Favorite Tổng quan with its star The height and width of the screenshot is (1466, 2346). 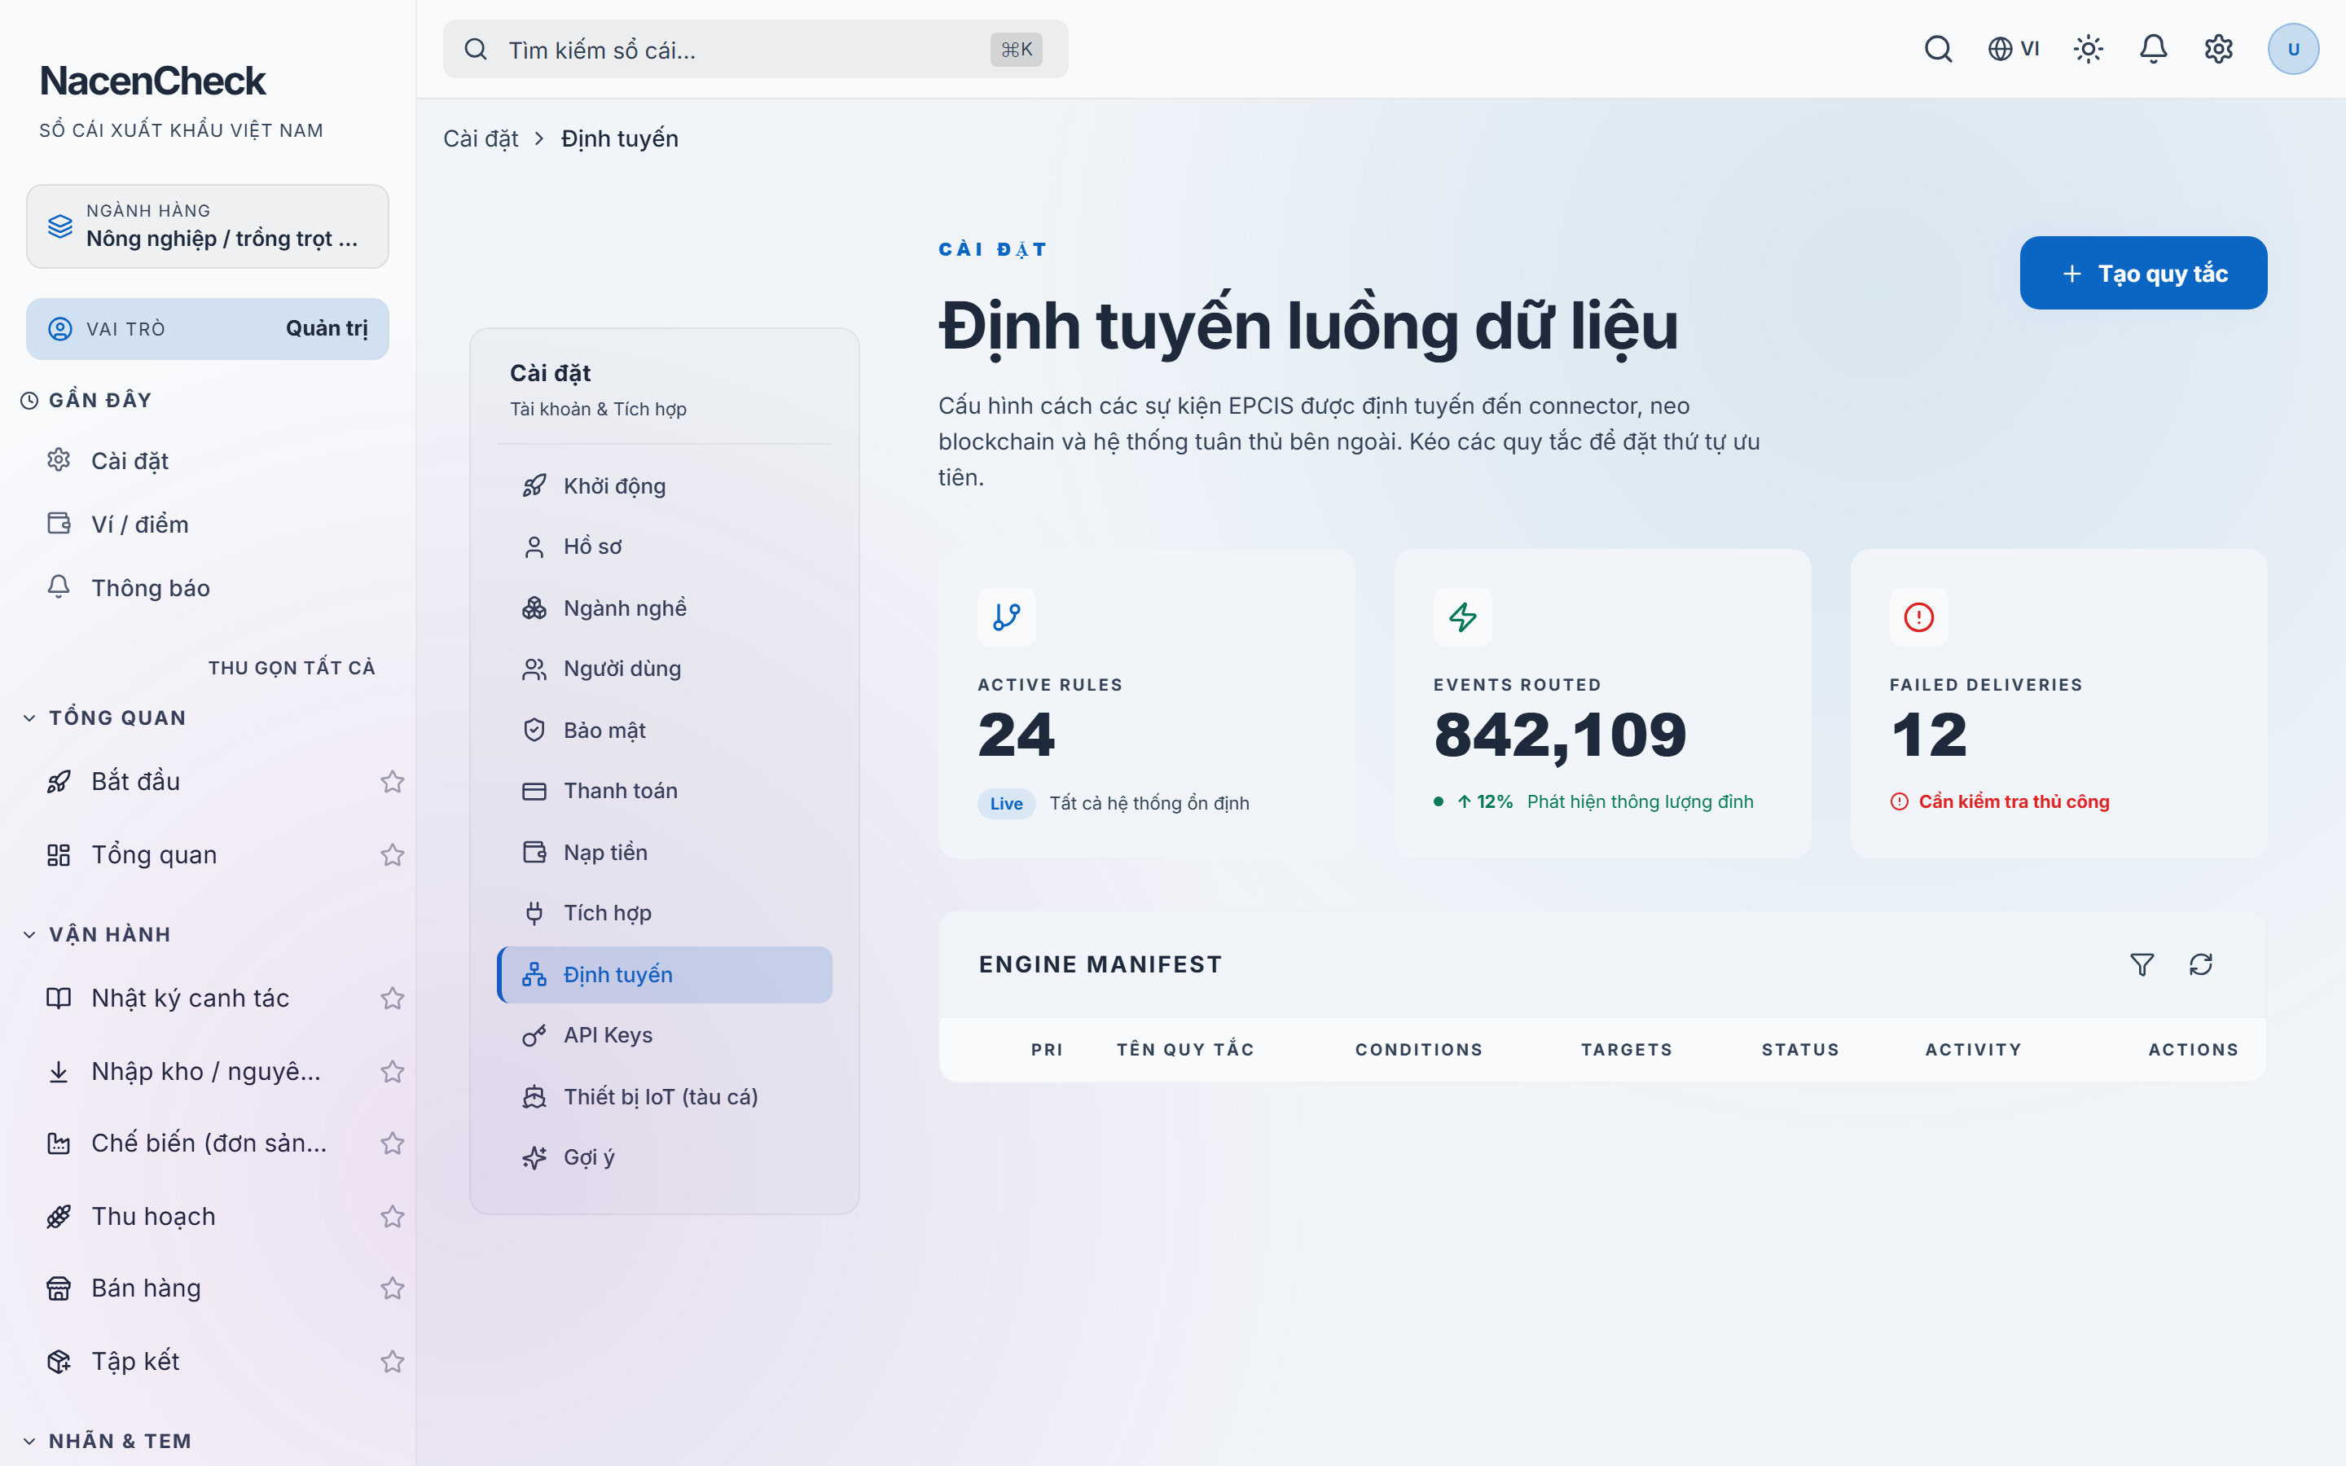392,854
